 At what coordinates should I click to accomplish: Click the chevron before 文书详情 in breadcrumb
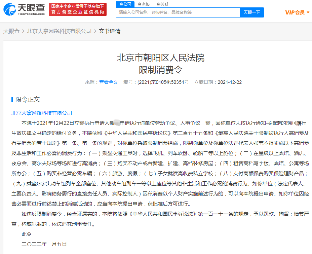pyautogui.click(x=95, y=31)
